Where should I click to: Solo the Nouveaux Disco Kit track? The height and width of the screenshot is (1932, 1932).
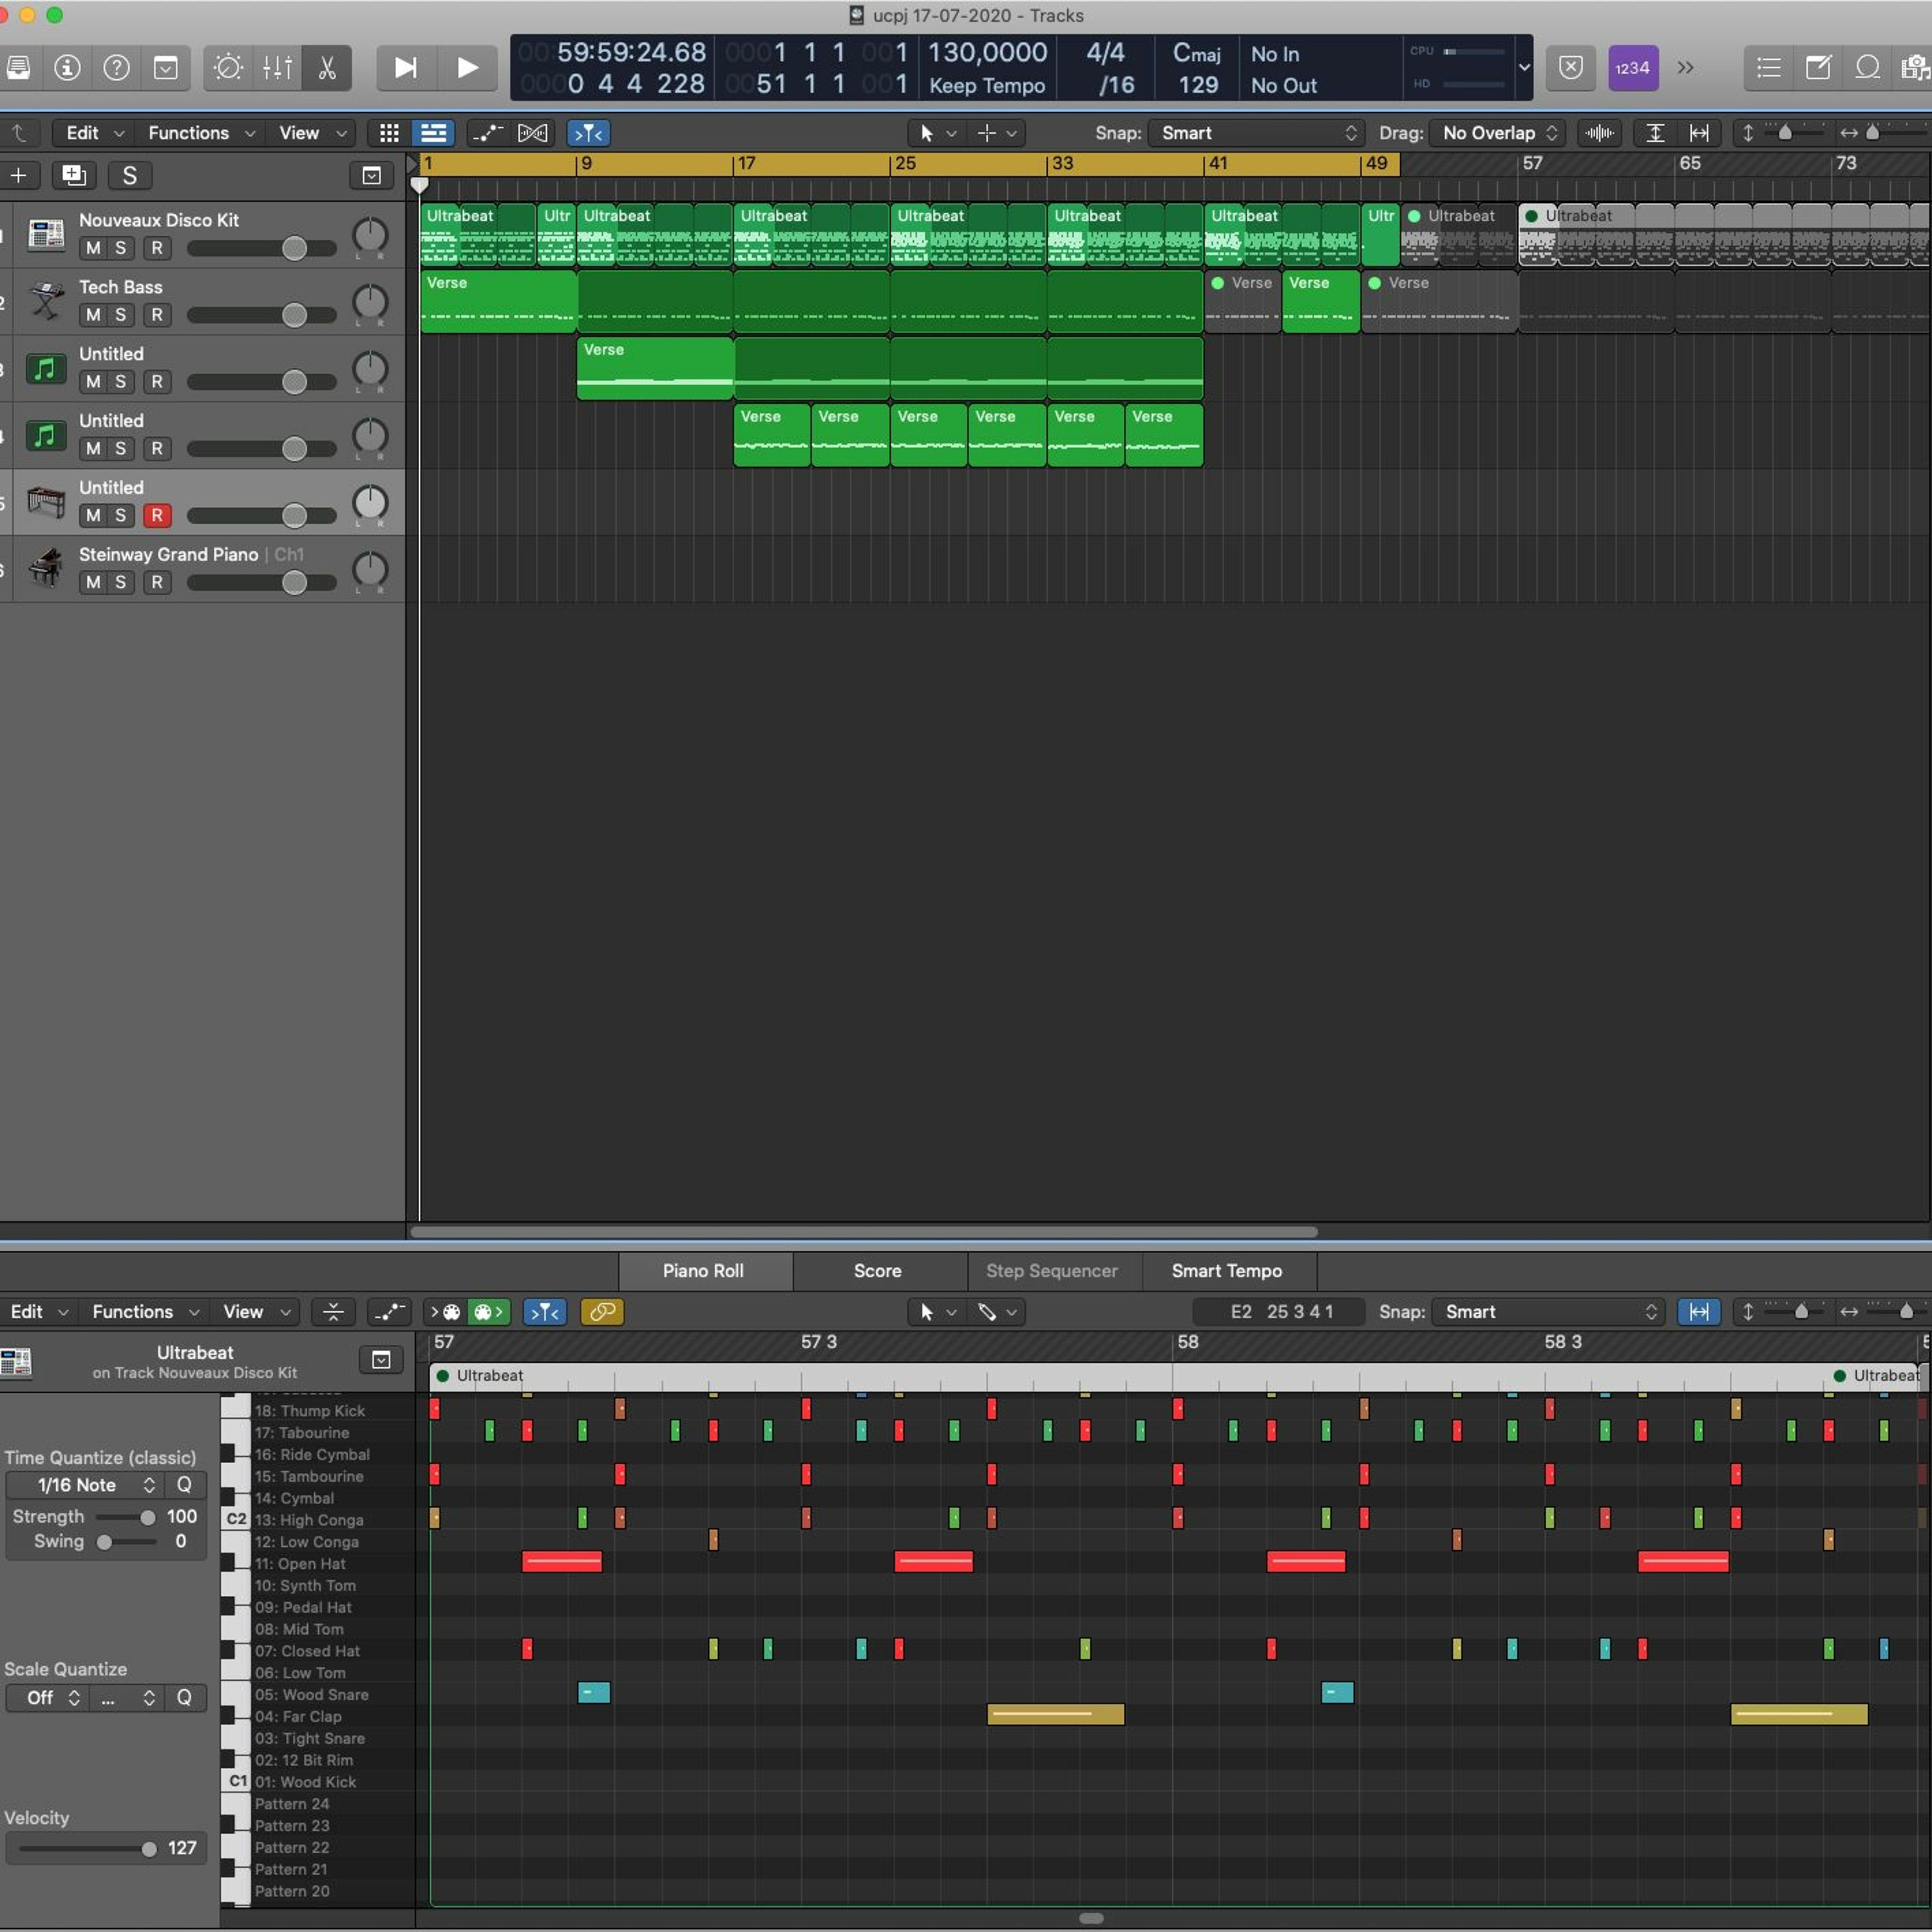click(121, 248)
